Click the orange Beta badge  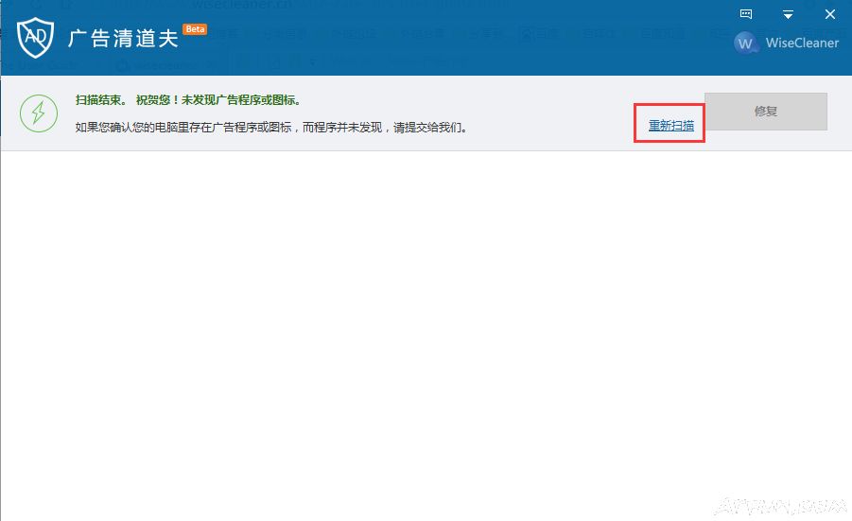point(195,29)
